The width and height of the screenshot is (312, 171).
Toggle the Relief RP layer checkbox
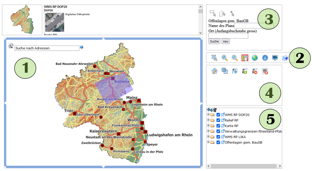click(218, 121)
